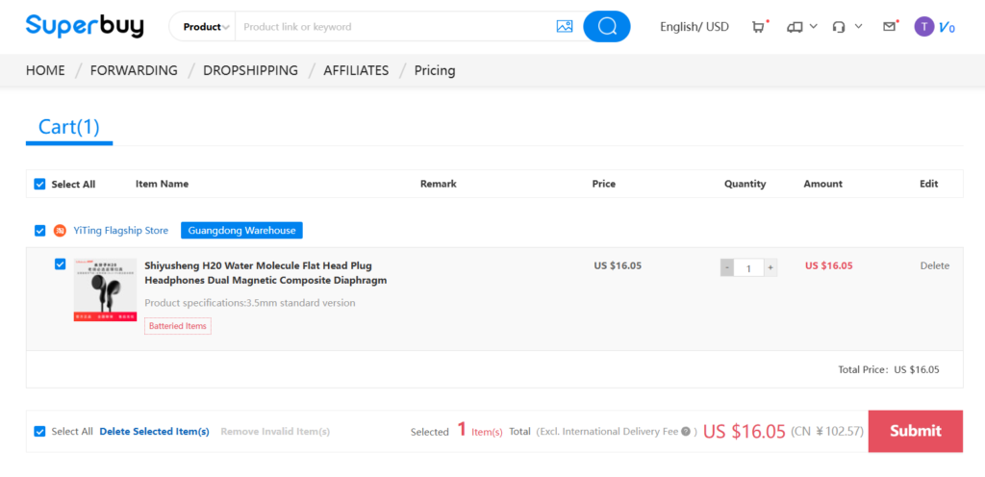The image size is (985, 477).
Task: Increase quantity with the plus button
Action: pyautogui.click(x=770, y=268)
